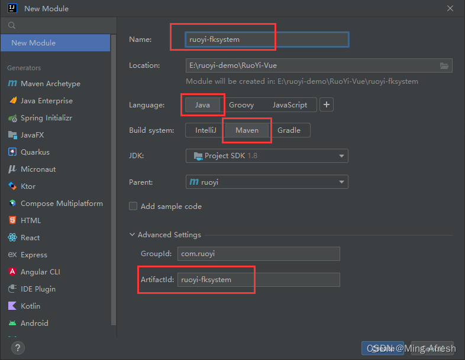The height and width of the screenshot is (360, 465).
Task: Select the Ktor generator icon
Action: click(x=12, y=186)
